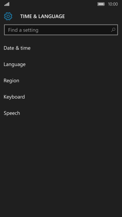The width and height of the screenshot is (122, 217).
Task: Tap the 'Keyboard' list entry
Action: (x=61, y=97)
